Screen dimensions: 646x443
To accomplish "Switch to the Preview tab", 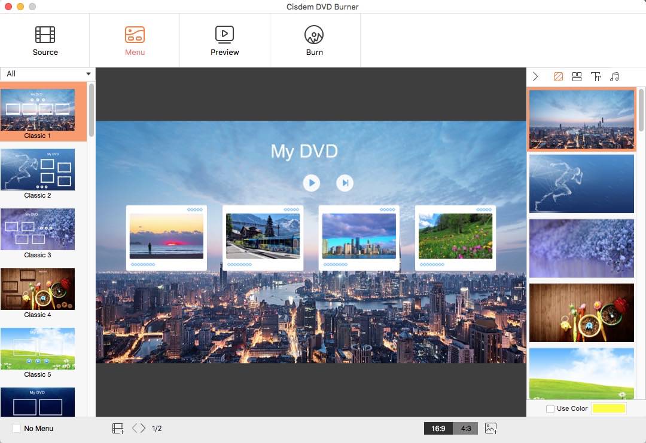I will point(224,39).
